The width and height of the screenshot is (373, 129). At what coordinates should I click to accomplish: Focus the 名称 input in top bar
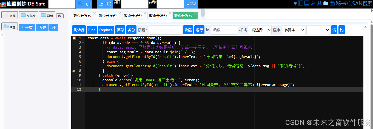pyautogui.click(x=170, y=4)
